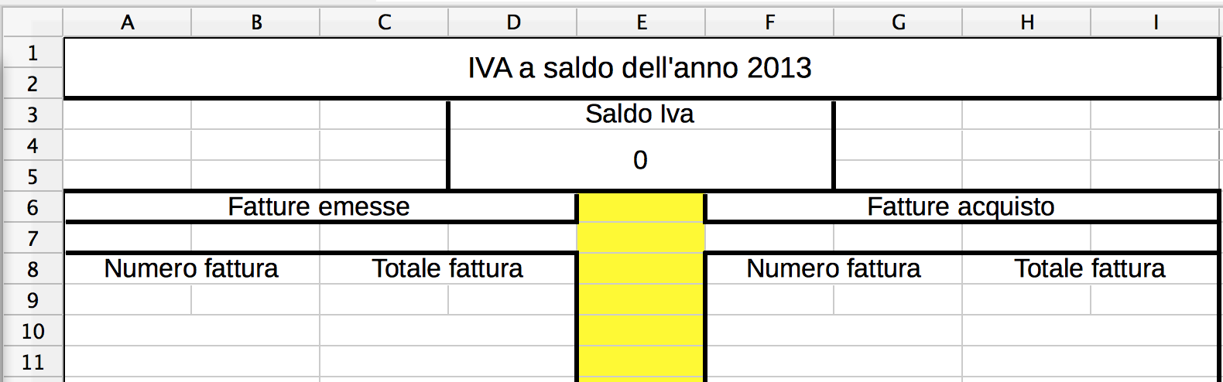Select row 11 via its row number
This screenshot has width=1223, height=382.
click(x=33, y=362)
